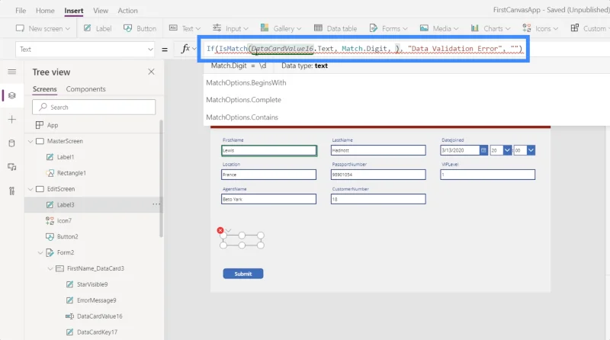Open the Icons dropdown
The width and height of the screenshot is (610, 340).
click(x=541, y=28)
